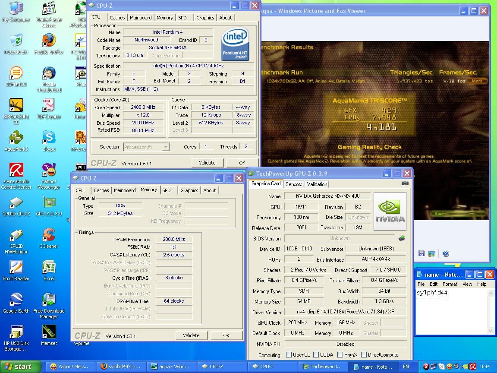Viewport: 497px width, 373px height.
Task: Click GPU-Z screenshot camera icon
Action: coord(405,183)
